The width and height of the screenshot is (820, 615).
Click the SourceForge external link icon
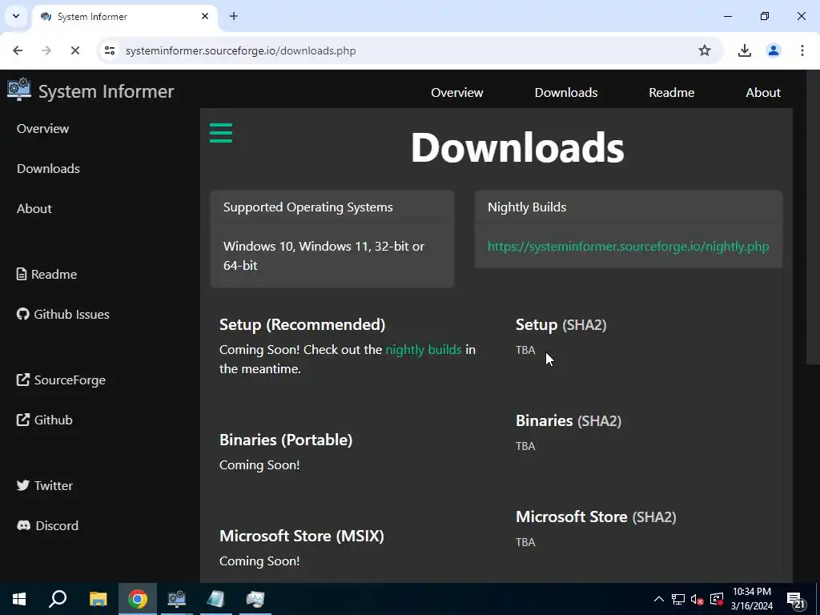23,380
